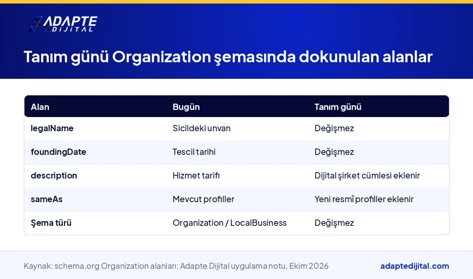Click the 'sameAs' cell

47,199
